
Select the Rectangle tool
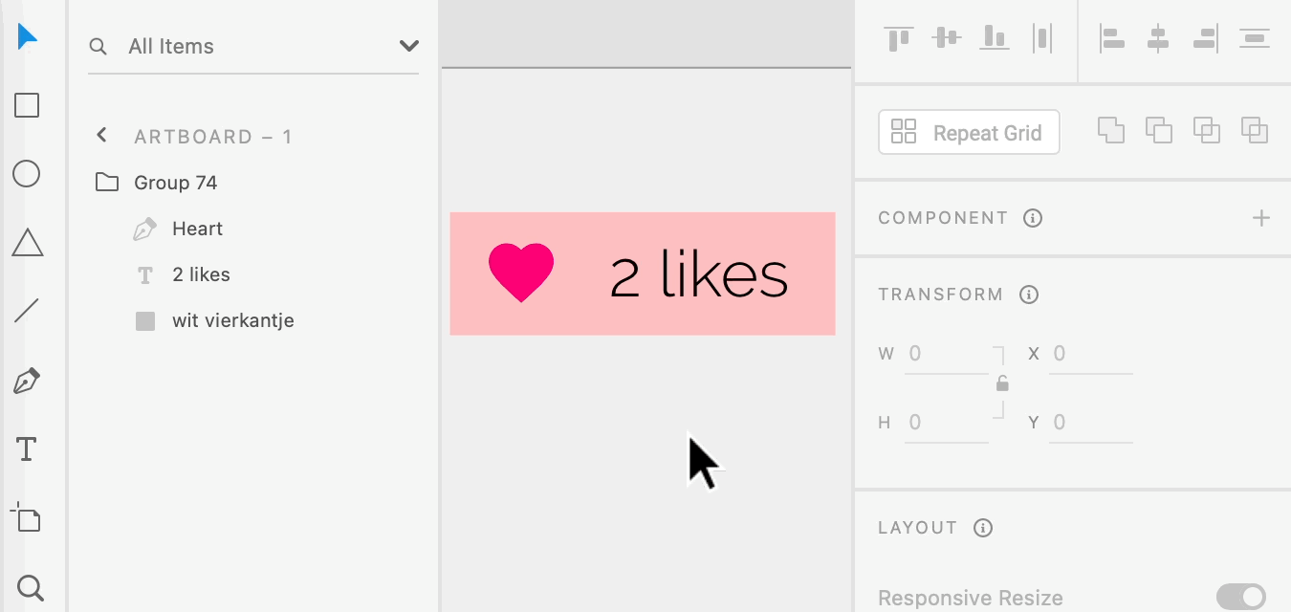click(27, 105)
